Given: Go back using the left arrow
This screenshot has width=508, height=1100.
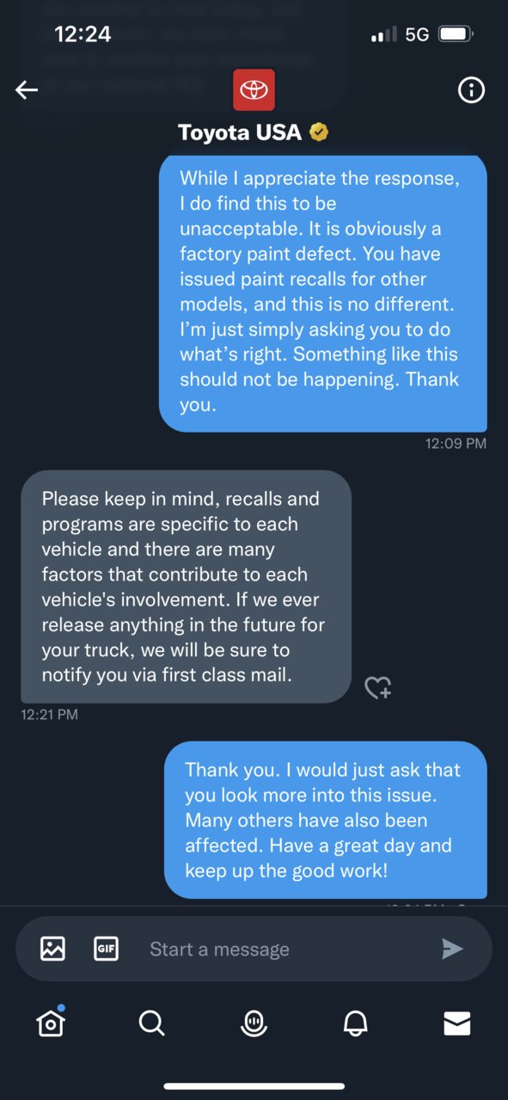Looking at the screenshot, I should pos(27,89).
